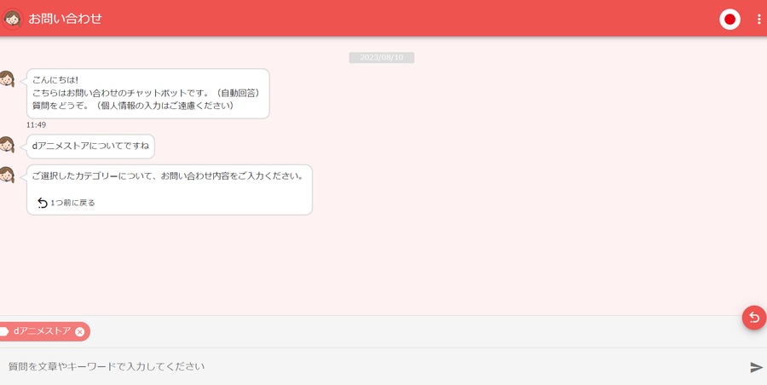Select the dアニメストア tag chip label
Screen dimensions: 767x385
pos(42,331)
